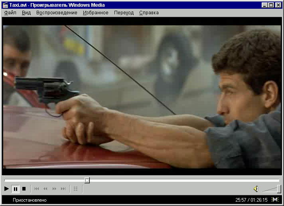Minimize the Windows Media player window
The image size is (284, 206).
264,5
